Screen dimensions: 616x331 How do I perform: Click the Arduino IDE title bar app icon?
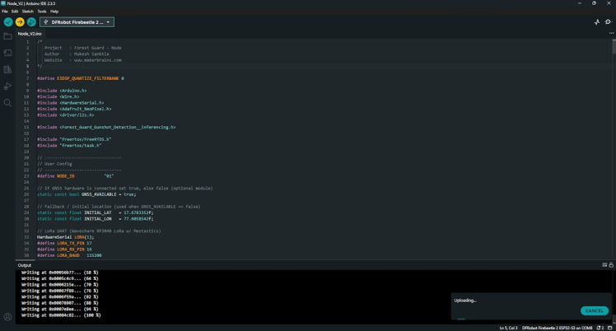[x=3, y=3]
